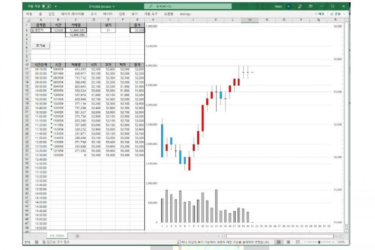375x250 pixels.
Task: Select the 12:30:00 time interval cell
Action: (x=41, y=155)
